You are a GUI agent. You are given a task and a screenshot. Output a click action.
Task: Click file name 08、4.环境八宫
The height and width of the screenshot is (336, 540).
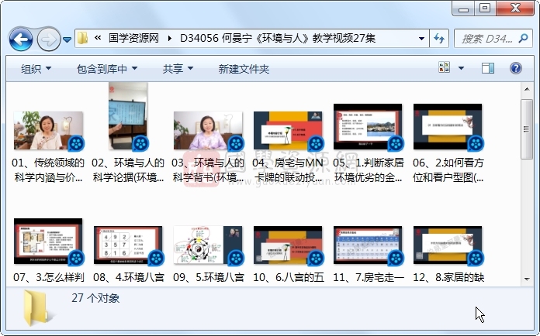[128, 277]
